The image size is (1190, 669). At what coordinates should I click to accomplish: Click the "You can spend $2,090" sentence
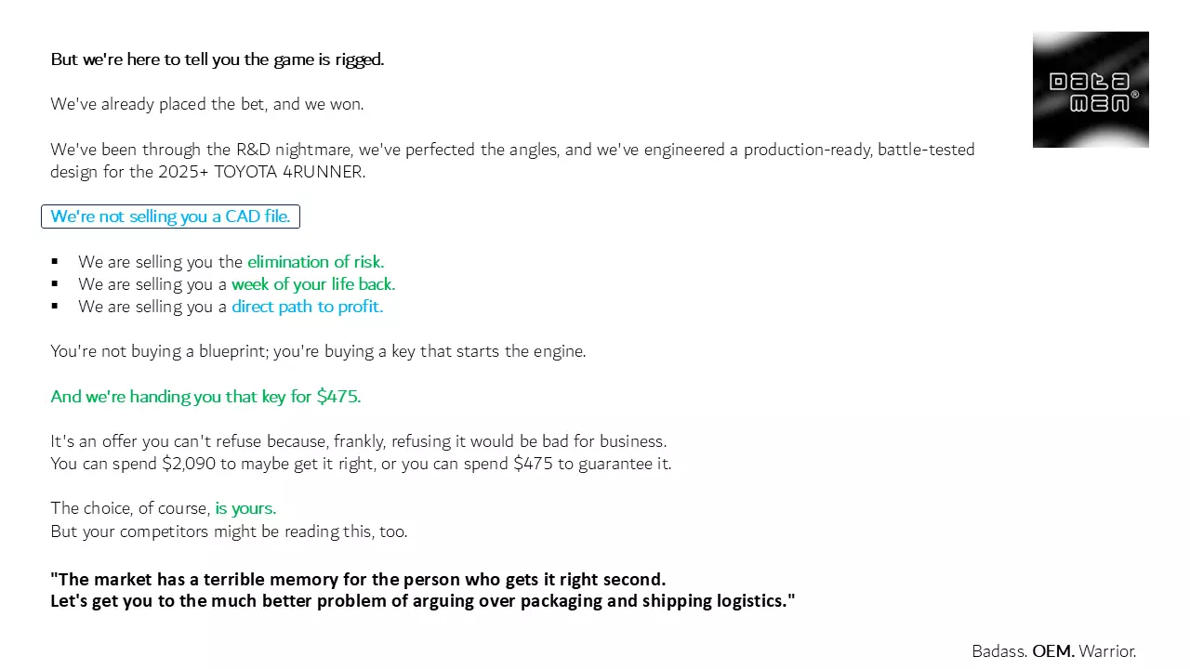361,464
